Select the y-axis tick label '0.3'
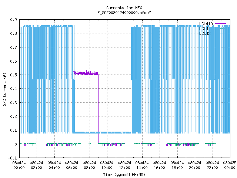237x178 pixels. 13,103
